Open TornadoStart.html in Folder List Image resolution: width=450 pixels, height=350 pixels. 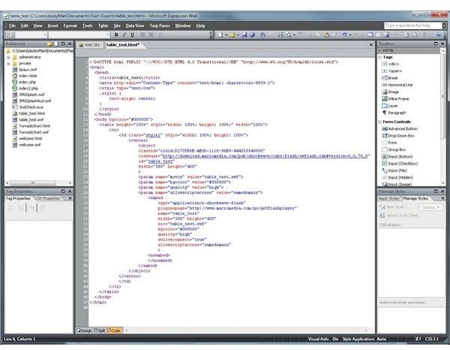[x=34, y=125]
